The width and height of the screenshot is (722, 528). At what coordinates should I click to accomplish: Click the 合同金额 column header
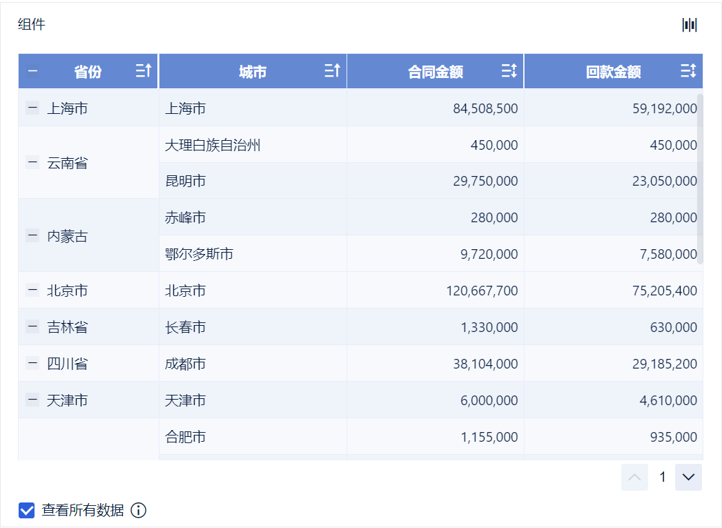pos(436,72)
